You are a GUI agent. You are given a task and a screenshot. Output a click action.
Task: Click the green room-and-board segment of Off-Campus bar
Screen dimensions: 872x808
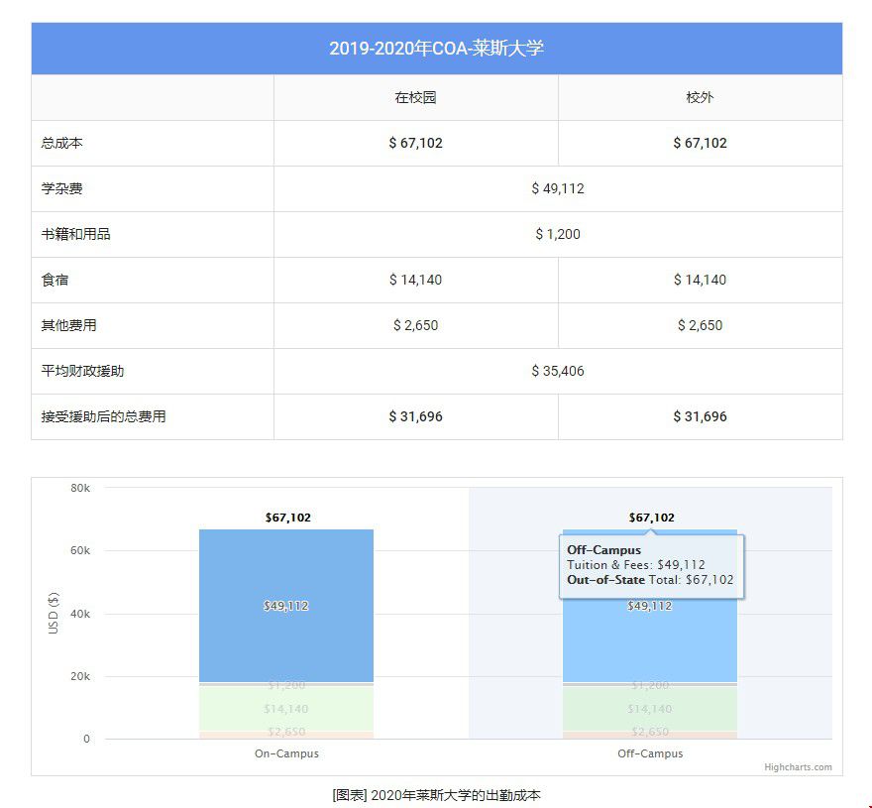(x=650, y=709)
